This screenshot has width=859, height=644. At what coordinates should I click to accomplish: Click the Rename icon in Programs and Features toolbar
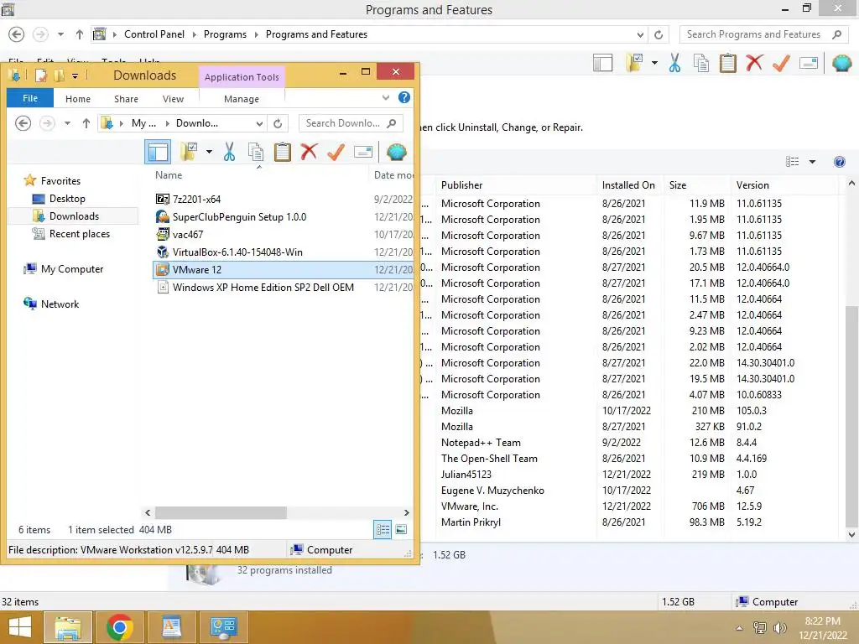pyautogui.click(x=809, y=63)
